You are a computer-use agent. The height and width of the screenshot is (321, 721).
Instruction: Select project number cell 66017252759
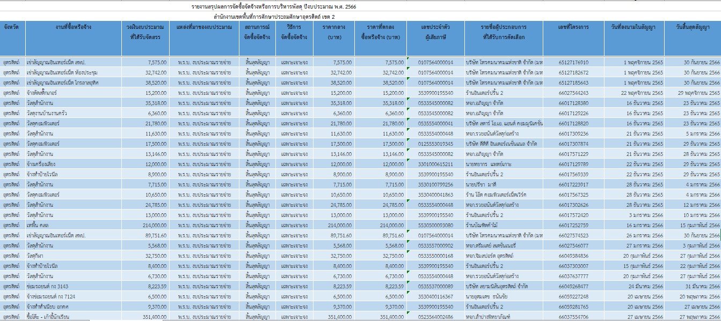[x=573, y=225]
